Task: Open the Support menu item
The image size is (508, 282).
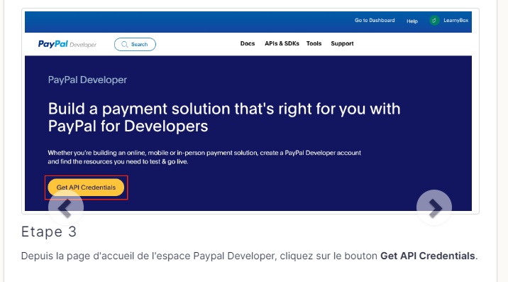Action: pos(342,43)
